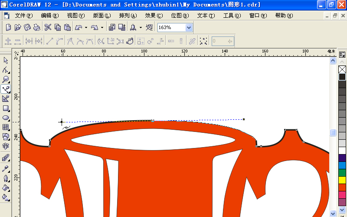Open the undo history dropdown arrow
This screenshot has height=217, width=347.
click(86, 27)
